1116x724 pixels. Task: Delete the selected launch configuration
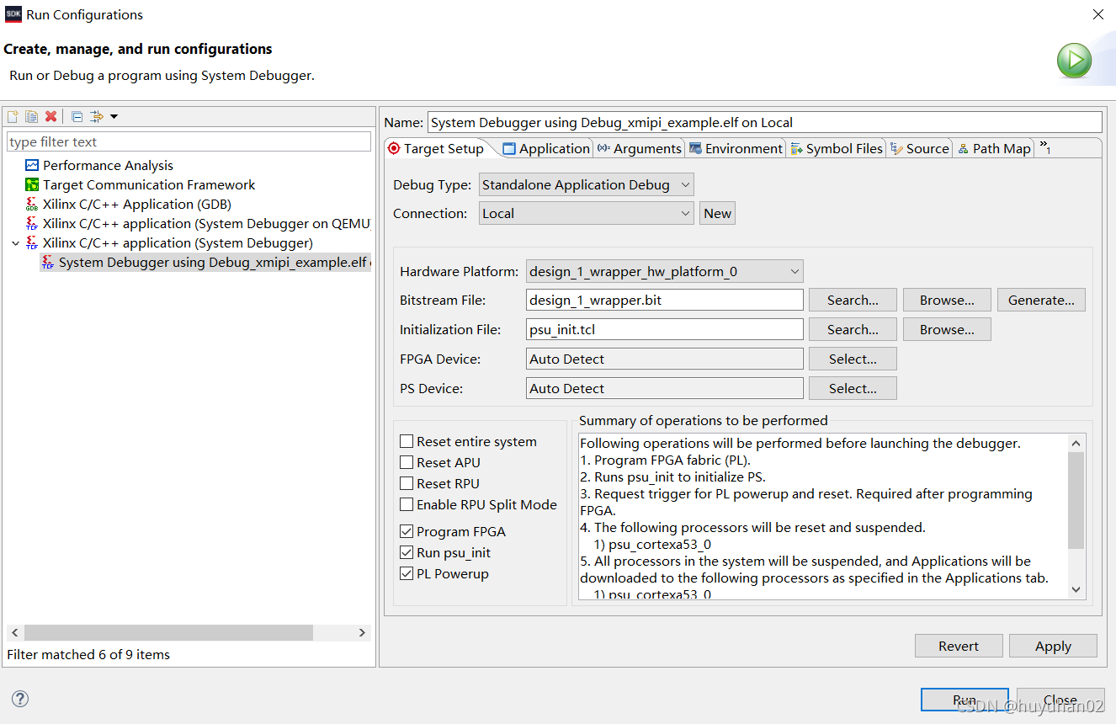tap(50, 116)
